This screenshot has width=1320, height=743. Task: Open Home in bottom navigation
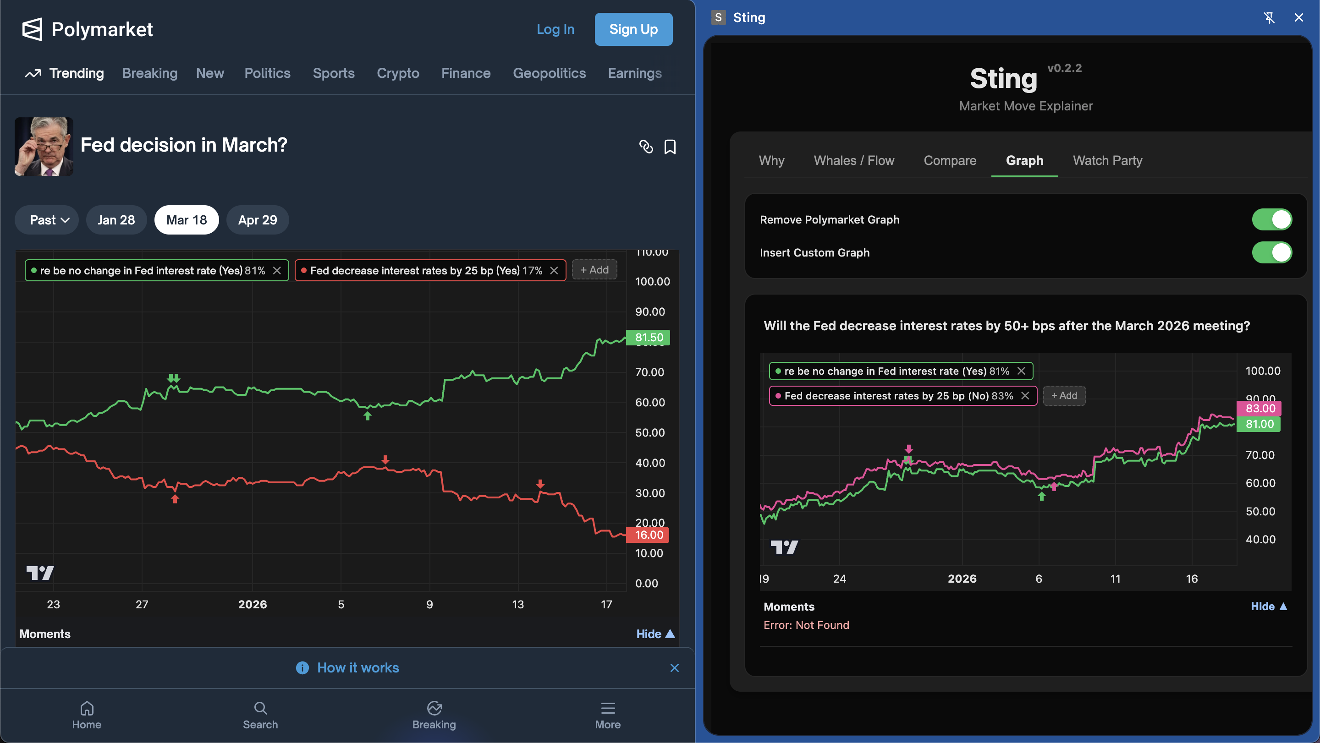point(87,715)
